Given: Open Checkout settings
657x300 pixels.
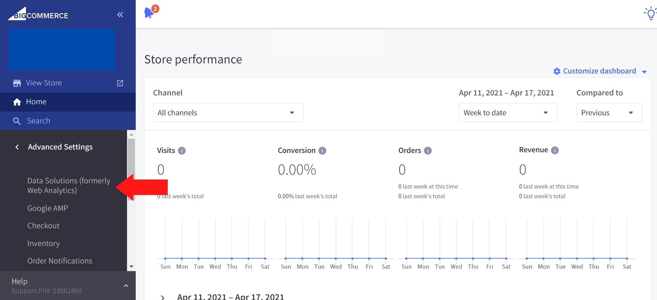Looking at the screenshot, I should coord(43,225).
